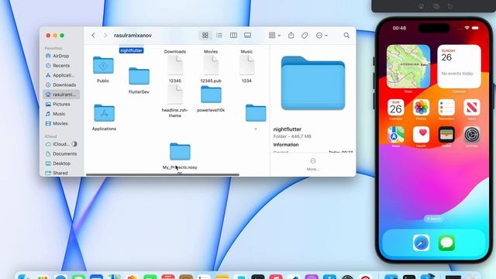Open the Wallet app on iPhone

pyautogui.click(x=446, y=135)
